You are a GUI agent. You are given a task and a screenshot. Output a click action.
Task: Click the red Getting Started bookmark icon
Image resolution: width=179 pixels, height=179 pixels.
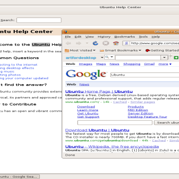click(x=148, y=51)
